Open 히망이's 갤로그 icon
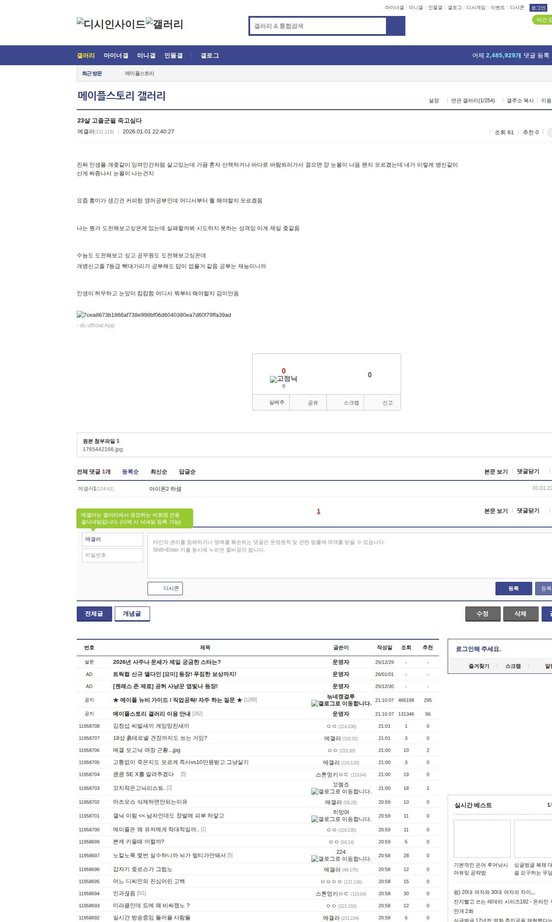 click(x=341, y=819)
